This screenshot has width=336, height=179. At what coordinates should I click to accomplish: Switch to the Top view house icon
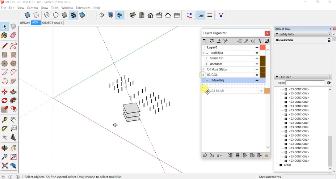(x=142, y=15)
